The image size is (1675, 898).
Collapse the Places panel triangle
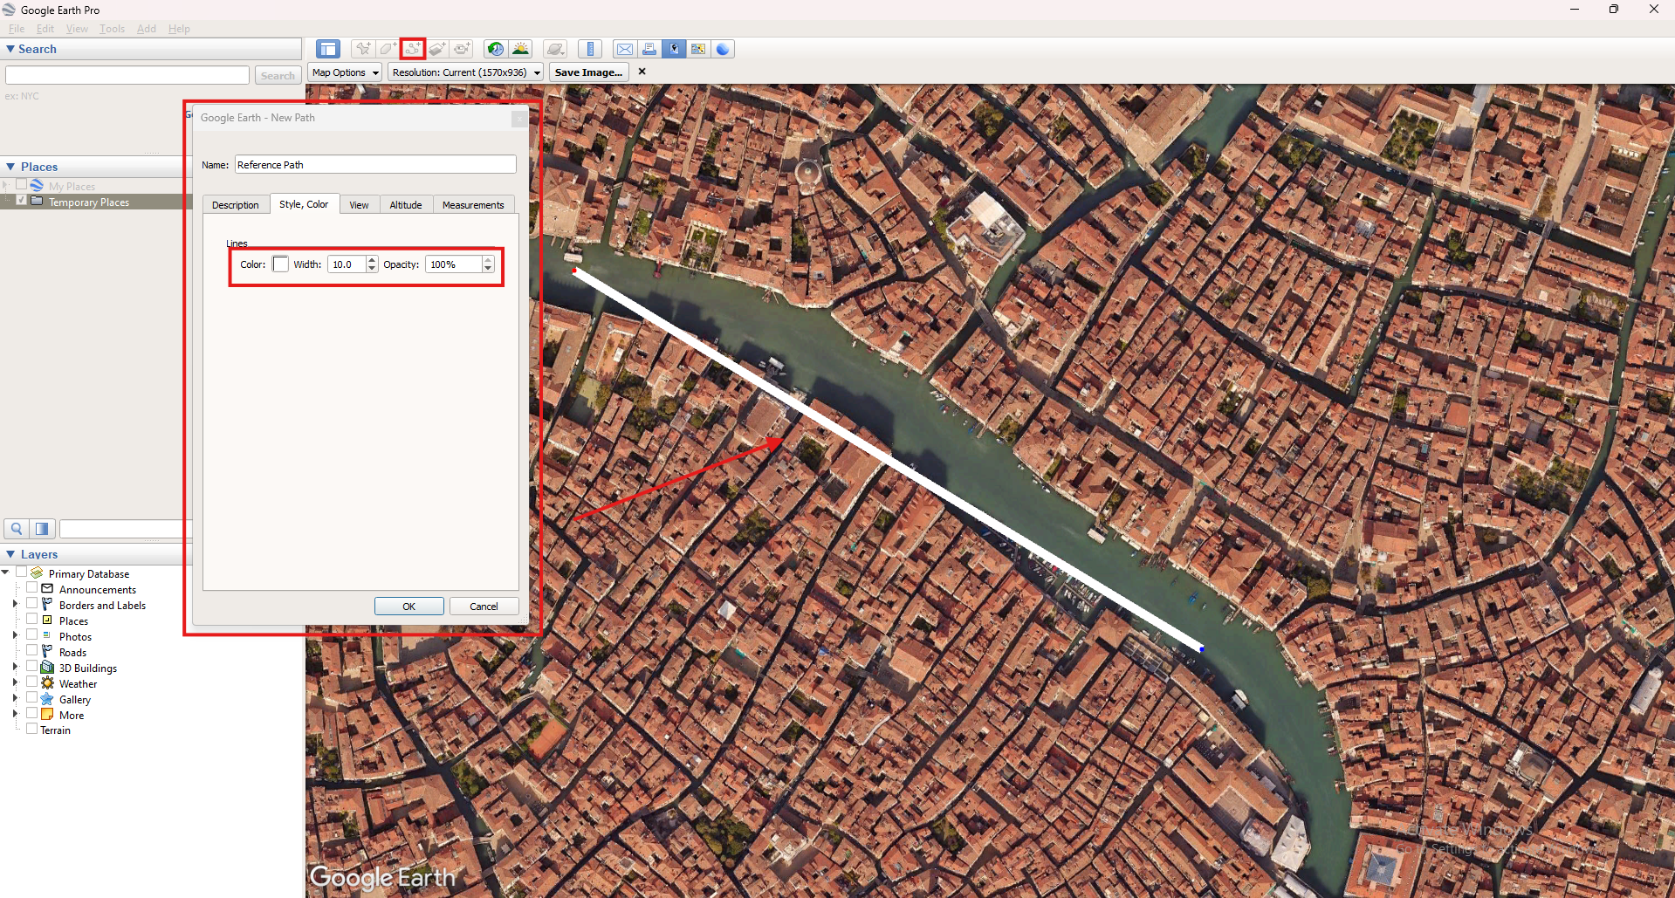click(x=10, y=166)
